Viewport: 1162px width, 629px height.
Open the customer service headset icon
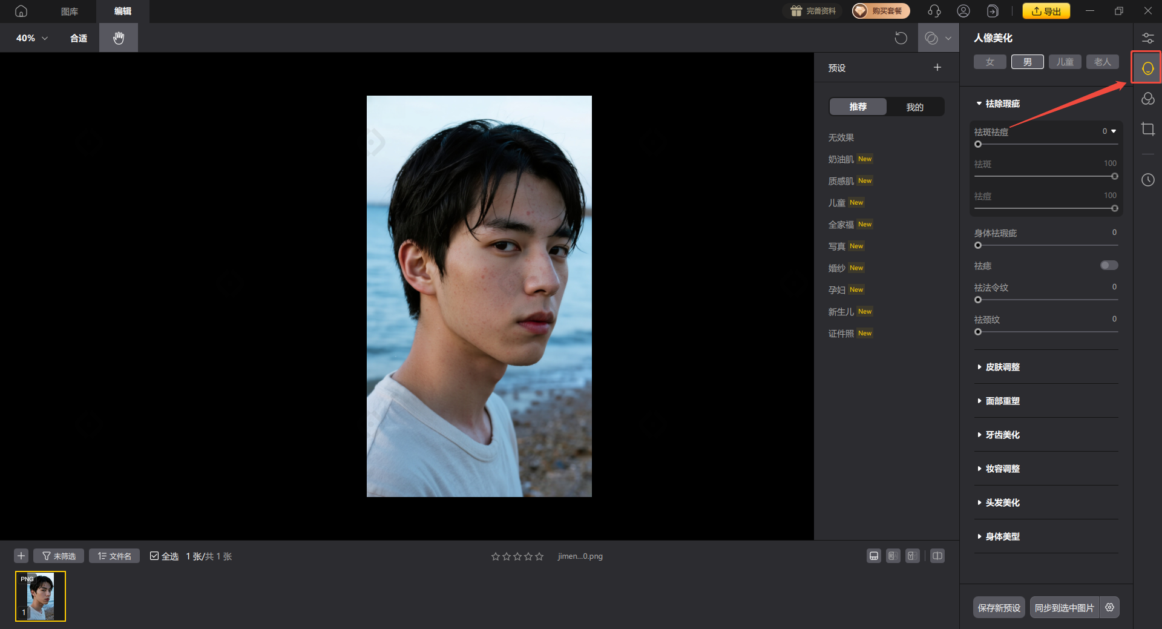934,11
